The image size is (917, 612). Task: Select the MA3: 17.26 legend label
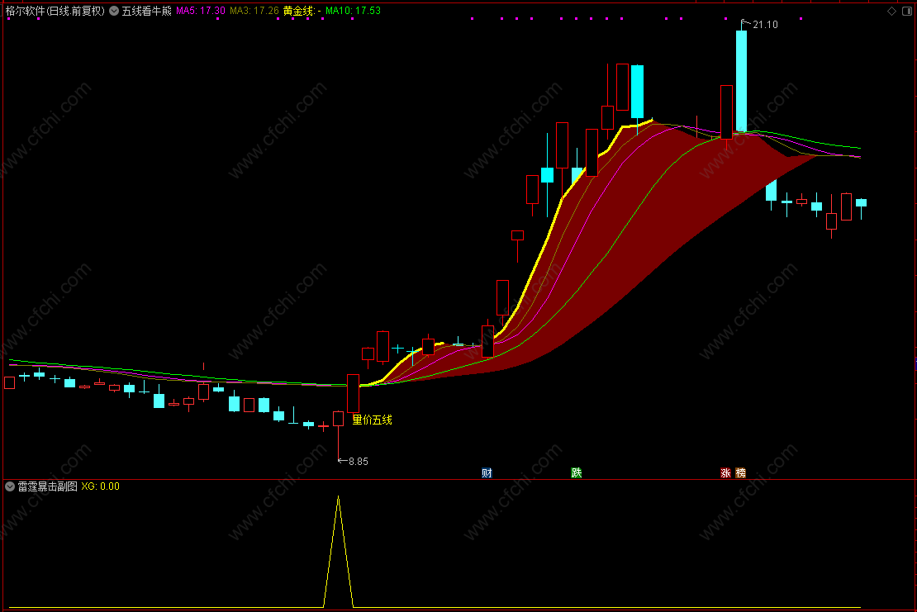[254, 11]
